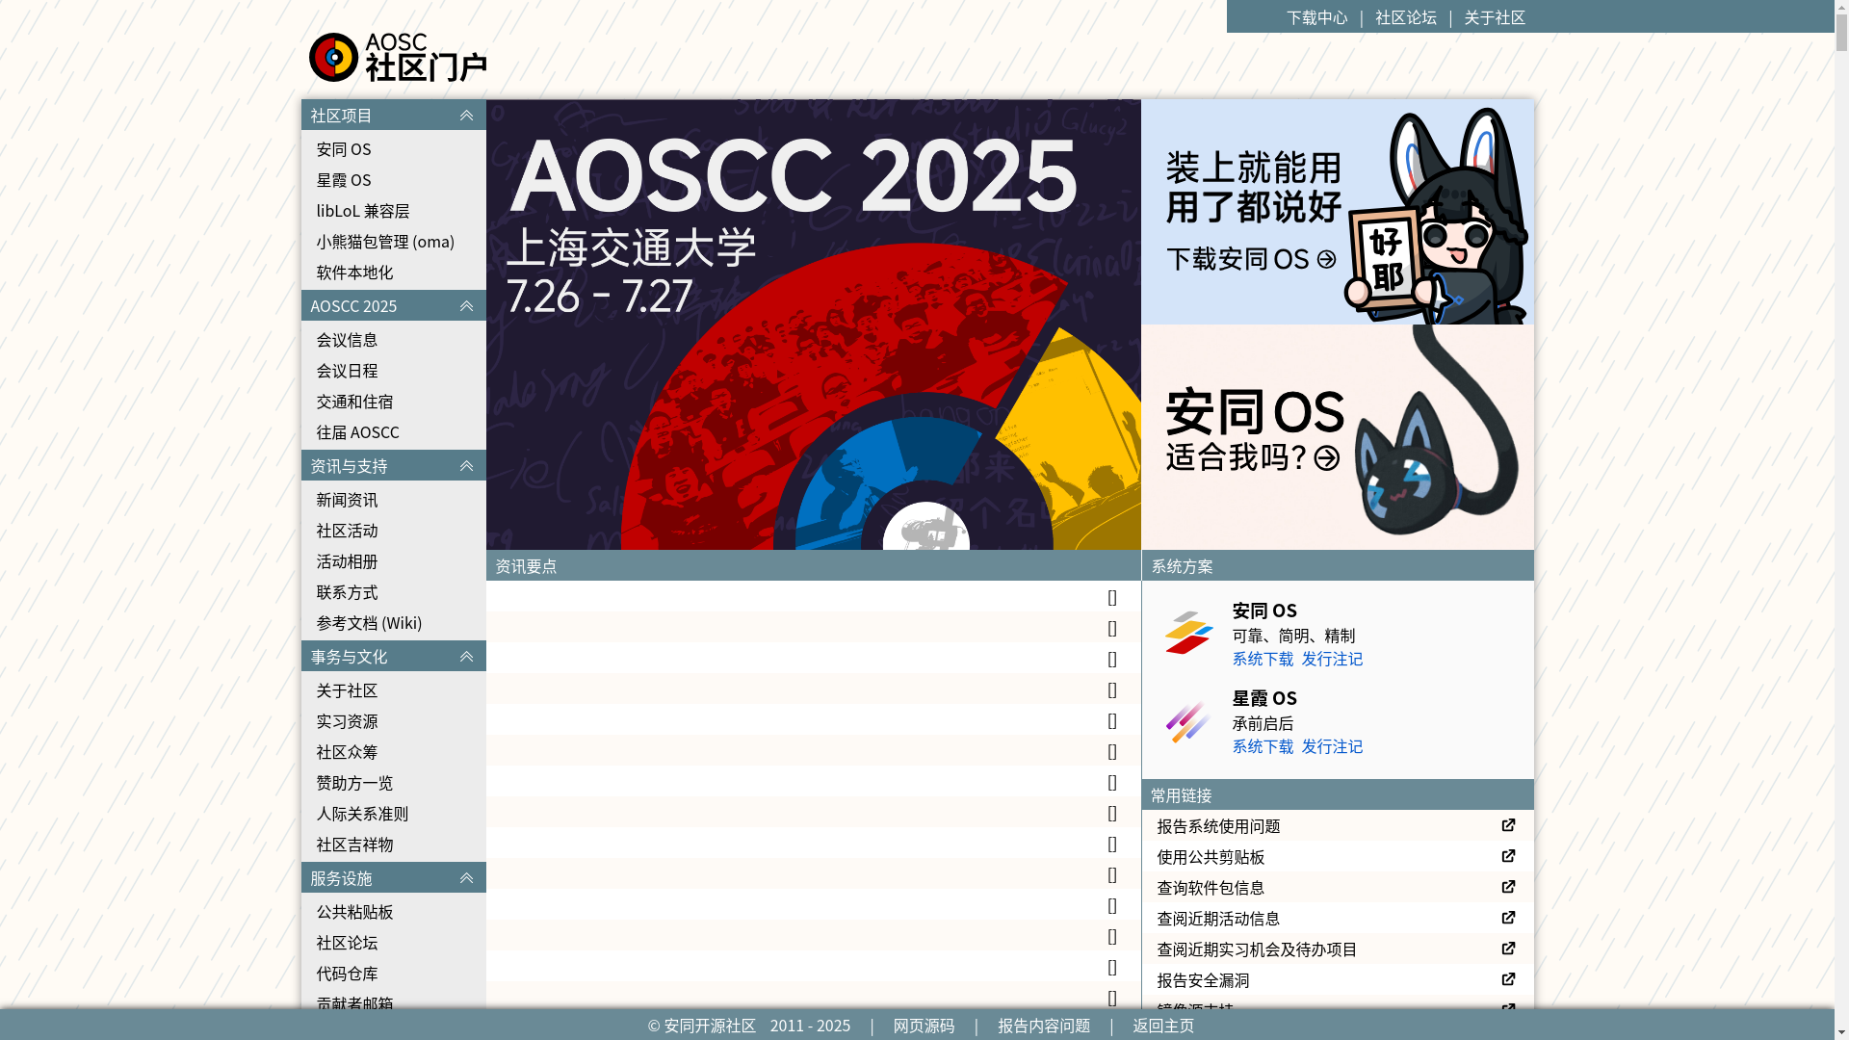The height and width of the screenshot is (1040, 1849).
Task: Click the page vertical scrollbar
Action: (x=1841, y=520)
